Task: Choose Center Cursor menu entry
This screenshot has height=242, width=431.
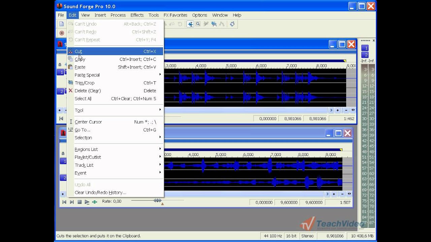Action: pyautogui.click(x=115, y=122)
